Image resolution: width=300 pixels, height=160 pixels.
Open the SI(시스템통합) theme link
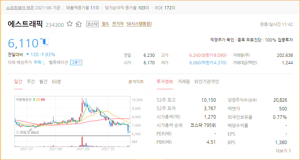coord(139,24)
